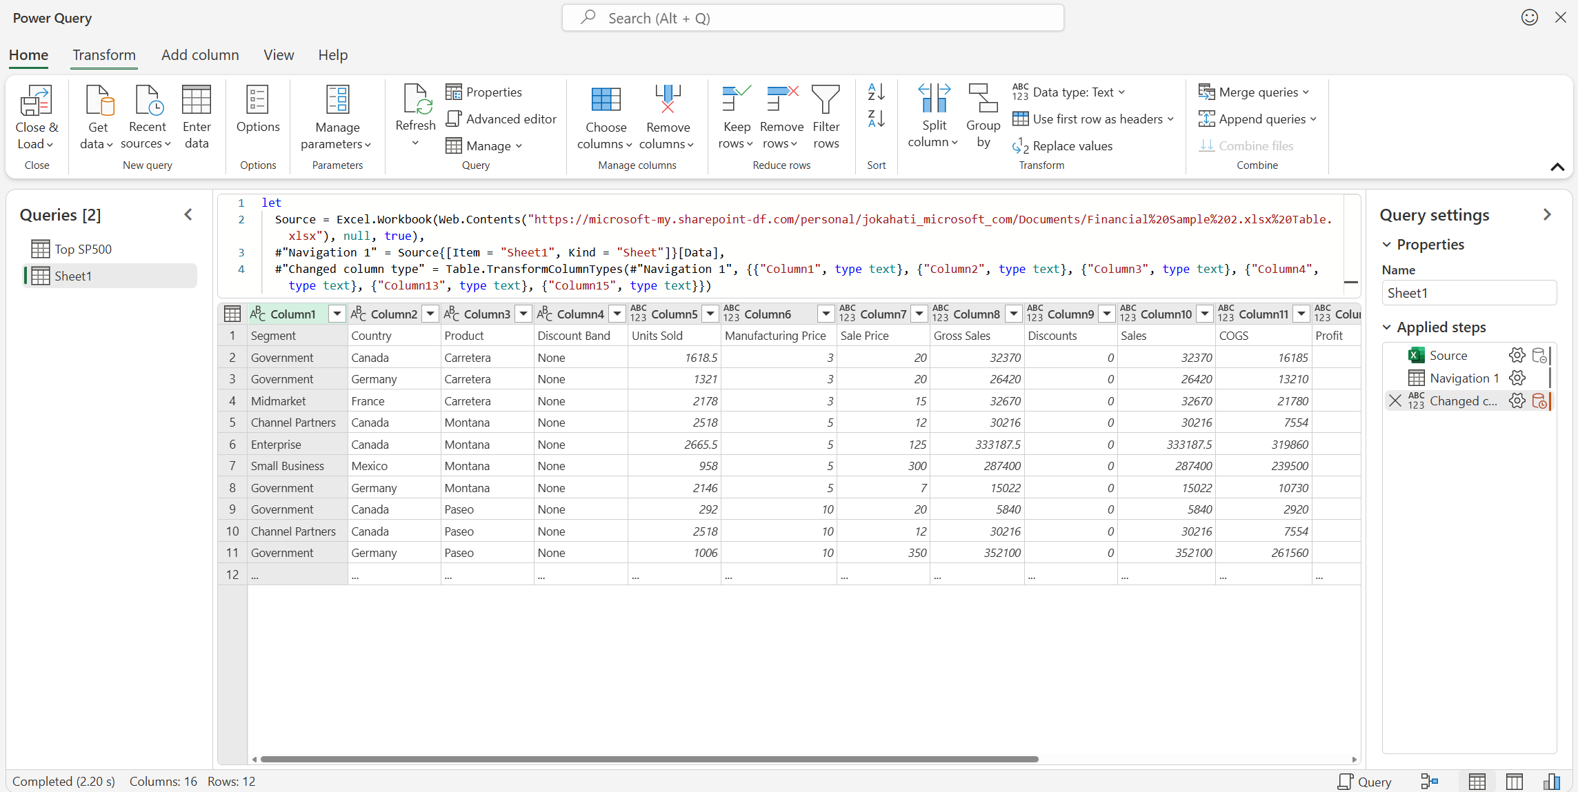Expand the Get data dropdown

click(x=97, y=117)
